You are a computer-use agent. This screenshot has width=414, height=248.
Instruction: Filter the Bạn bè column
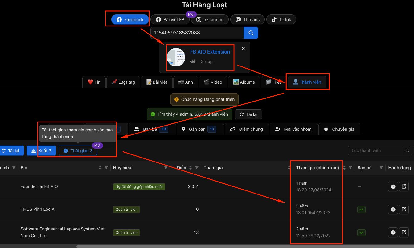pyautogui.click(x=381, y=168)
